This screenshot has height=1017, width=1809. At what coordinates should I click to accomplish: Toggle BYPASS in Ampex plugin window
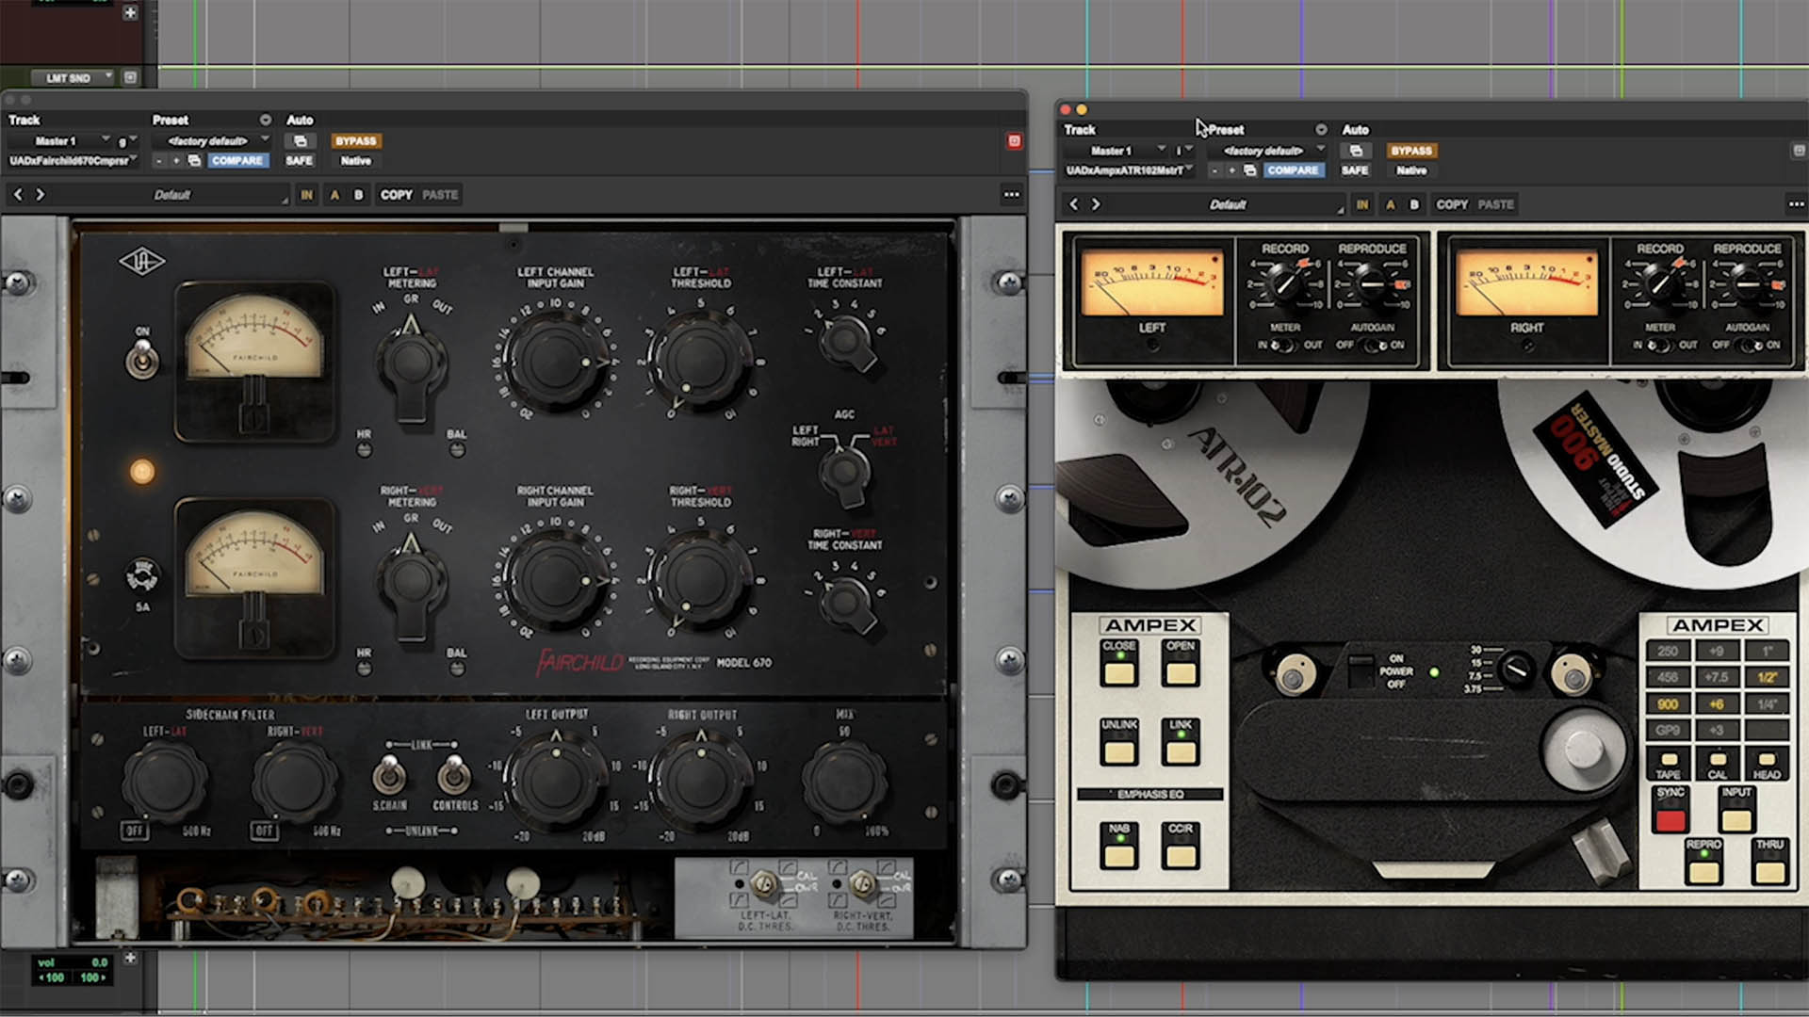1411,151
